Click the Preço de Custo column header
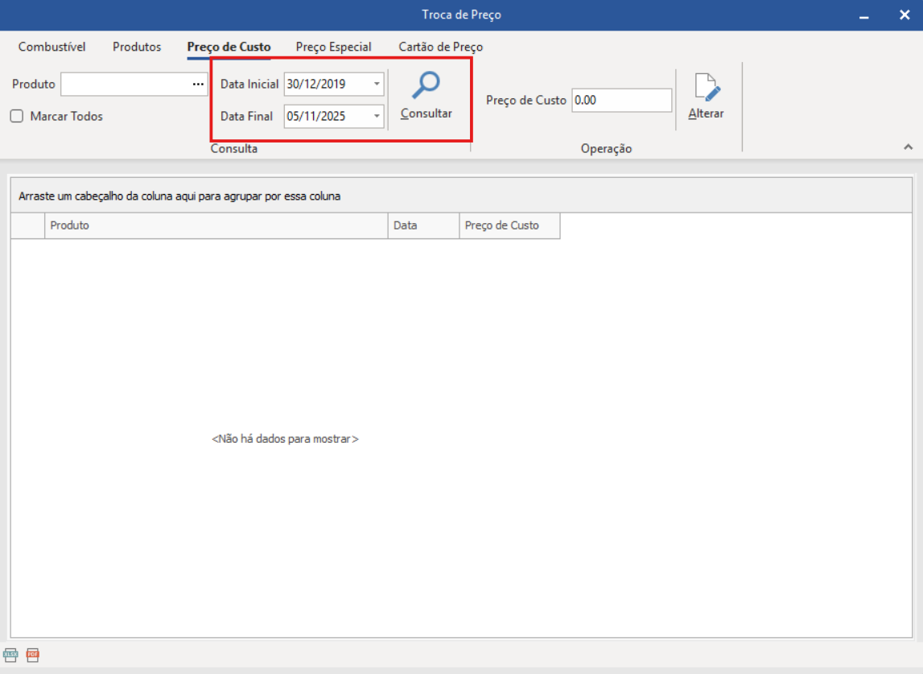The image size is (923, 674). [x=509, y=225]
